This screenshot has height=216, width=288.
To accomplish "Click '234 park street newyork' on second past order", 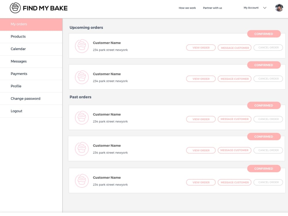I will tap(110, 153).
